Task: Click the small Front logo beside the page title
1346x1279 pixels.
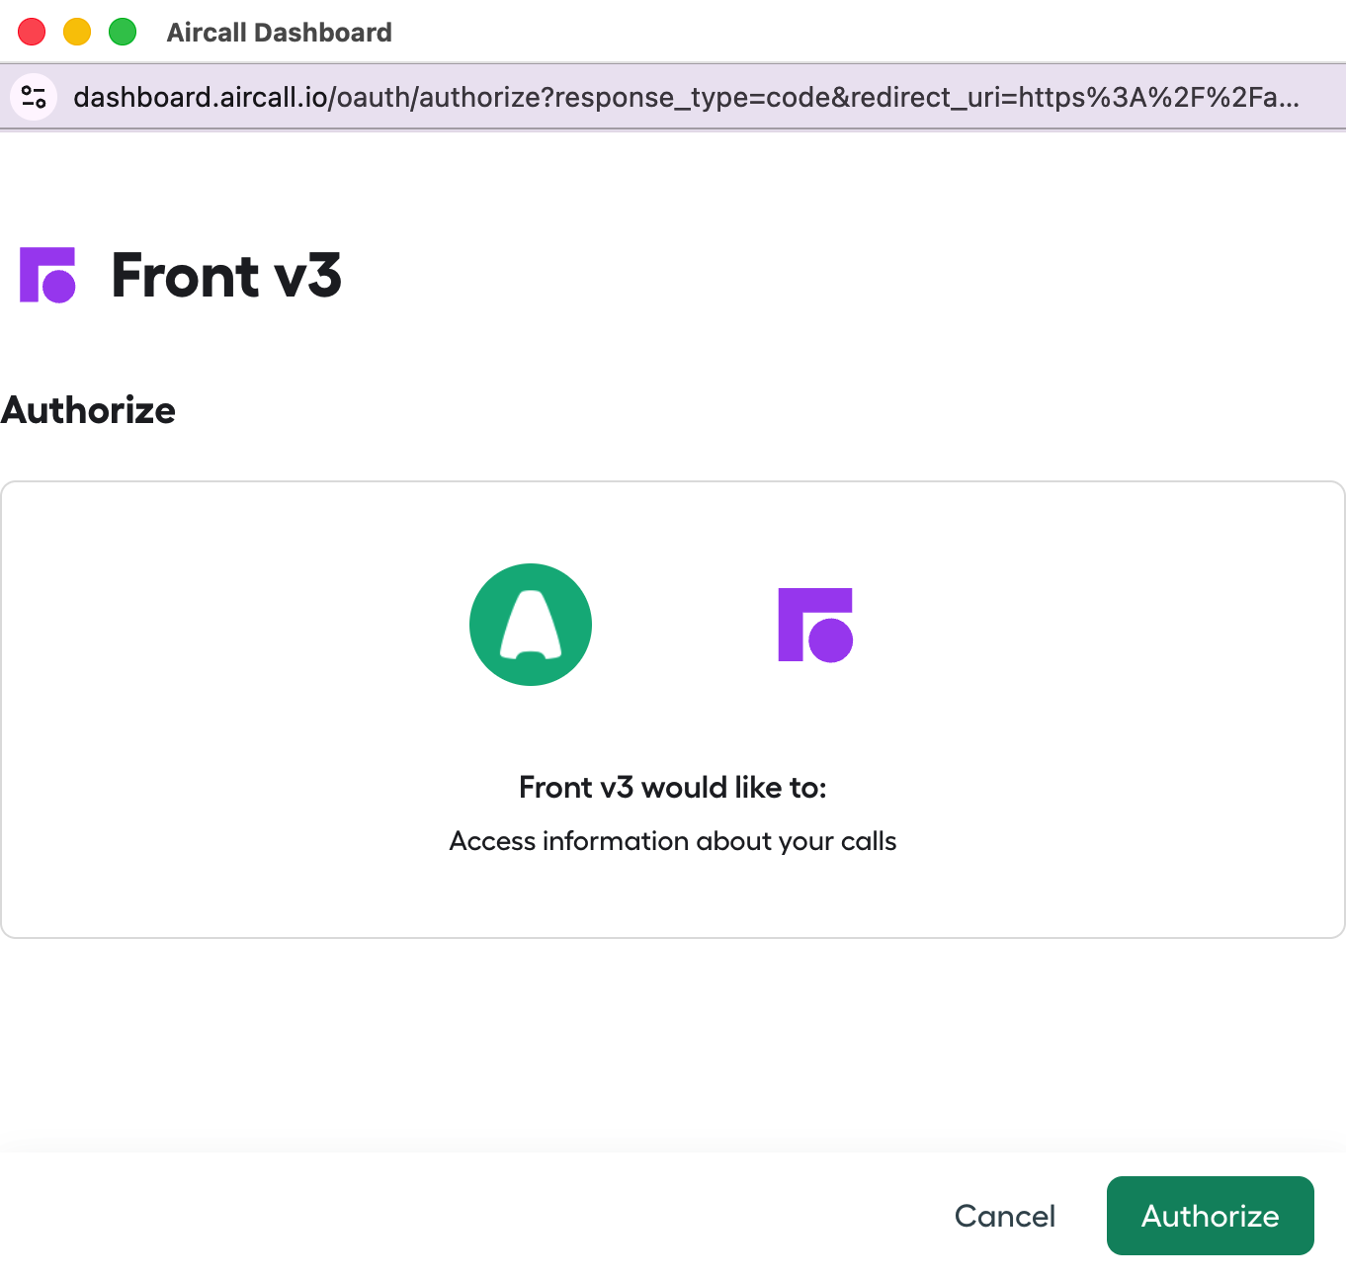Action: pos(47,275)
